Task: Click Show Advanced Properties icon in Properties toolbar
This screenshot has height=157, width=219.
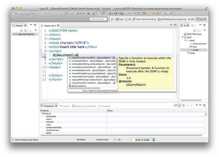Action: (183, 106)
